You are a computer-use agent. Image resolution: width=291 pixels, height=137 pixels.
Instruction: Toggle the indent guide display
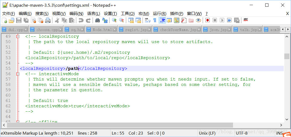162,20
